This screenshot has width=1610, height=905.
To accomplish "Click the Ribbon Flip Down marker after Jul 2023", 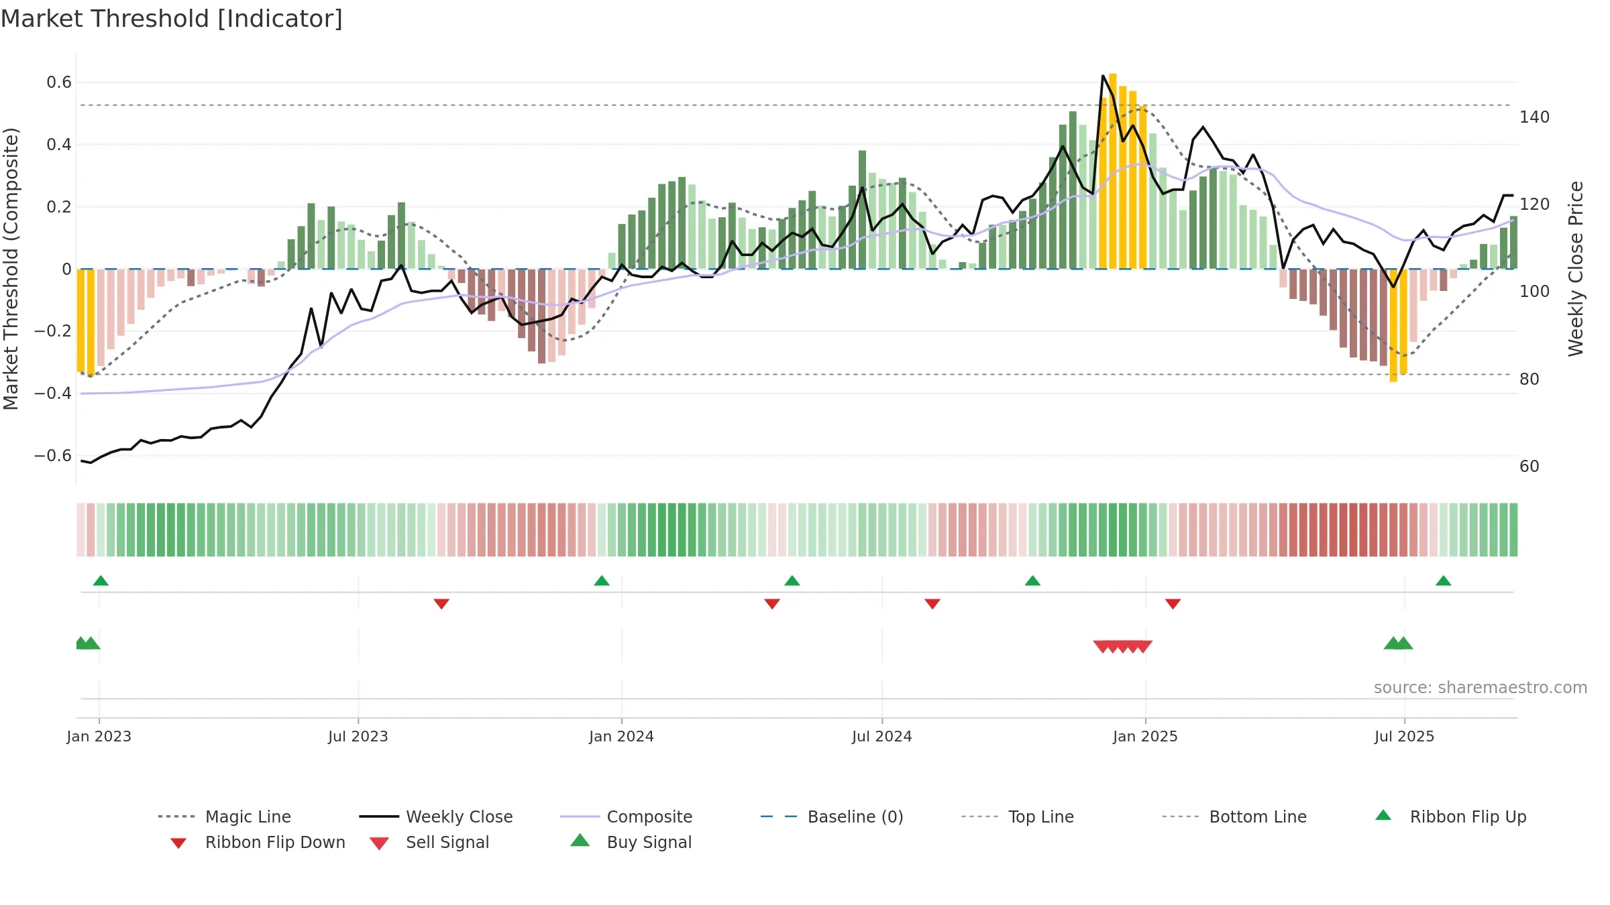I will pyautogui.click(x=441, y=604).
